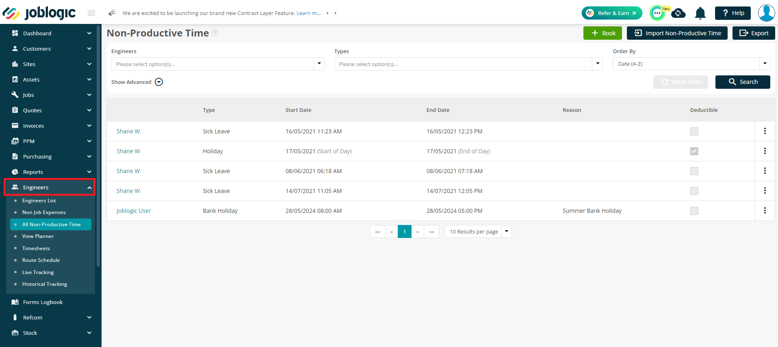This screenshot has width=778, height=347.
Task: Open the Order By dropdown arrow
Action: [x=765, y=64]
